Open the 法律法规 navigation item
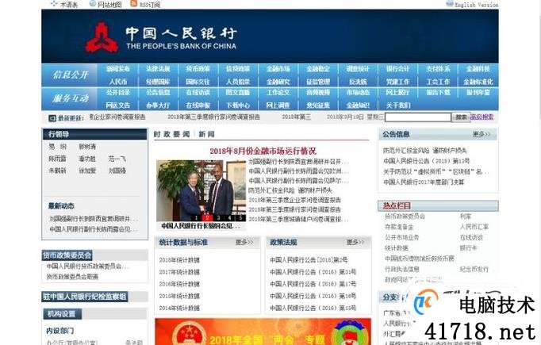Screen dimensions: 541x345 tap(158, 69)
